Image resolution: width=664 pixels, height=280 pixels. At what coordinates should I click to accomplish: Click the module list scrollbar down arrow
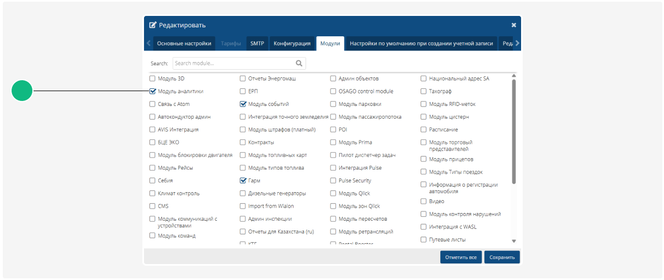click(514, 241)
